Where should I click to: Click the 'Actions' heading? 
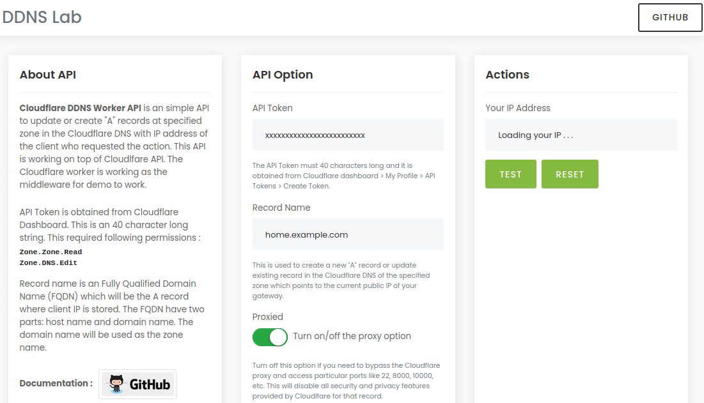[x=507, y=75]
